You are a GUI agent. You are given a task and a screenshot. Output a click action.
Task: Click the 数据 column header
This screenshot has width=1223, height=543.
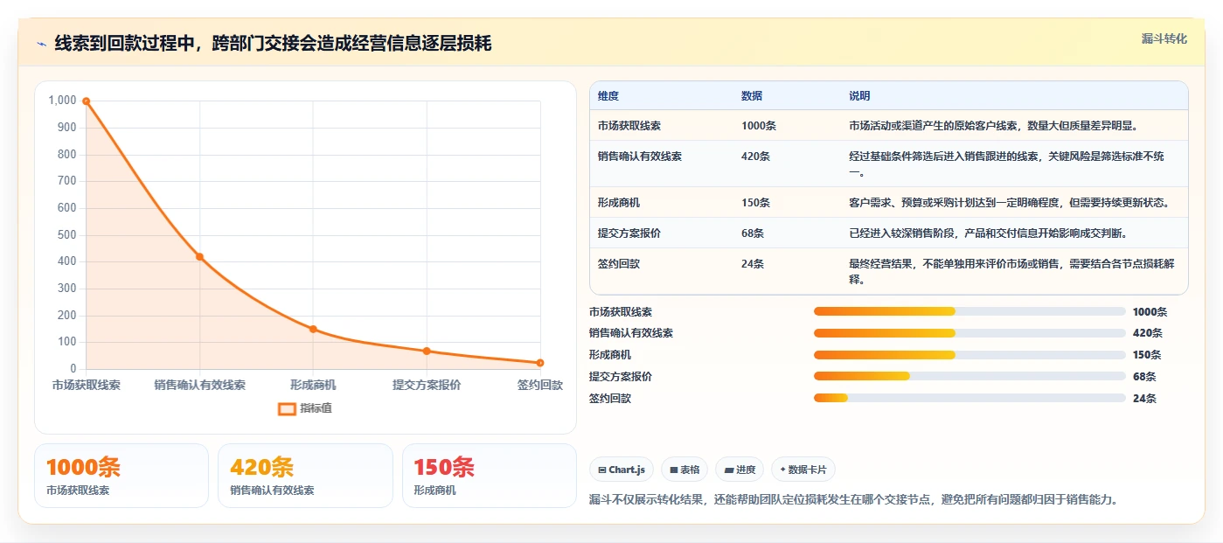coord(752,96)
